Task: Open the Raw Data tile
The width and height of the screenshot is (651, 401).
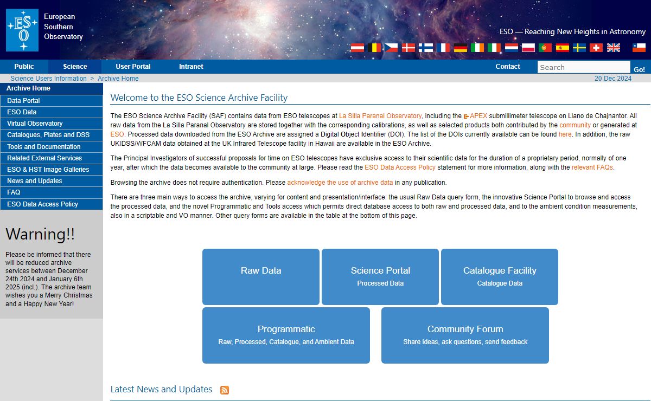Action: pyautogui.click(x=261, y=277)
